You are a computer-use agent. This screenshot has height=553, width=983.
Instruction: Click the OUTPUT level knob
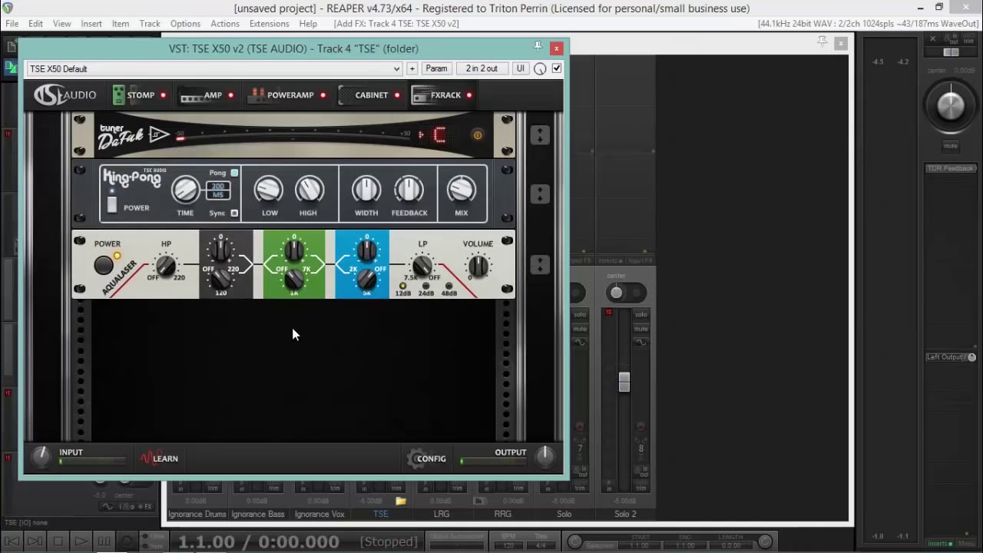[x=544, y=456]
